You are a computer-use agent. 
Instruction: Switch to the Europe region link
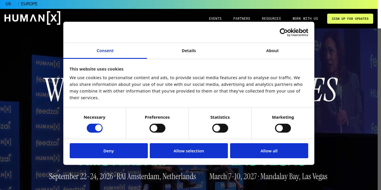pos(29,4)
